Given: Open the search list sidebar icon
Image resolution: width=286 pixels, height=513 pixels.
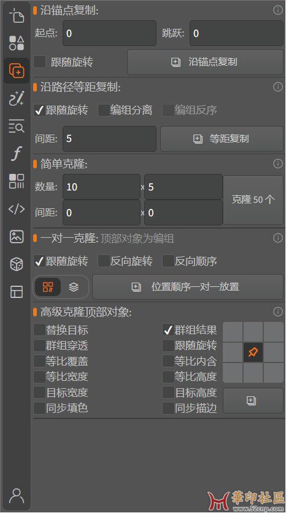Looking at the screenshot, I should click(17, 126).
